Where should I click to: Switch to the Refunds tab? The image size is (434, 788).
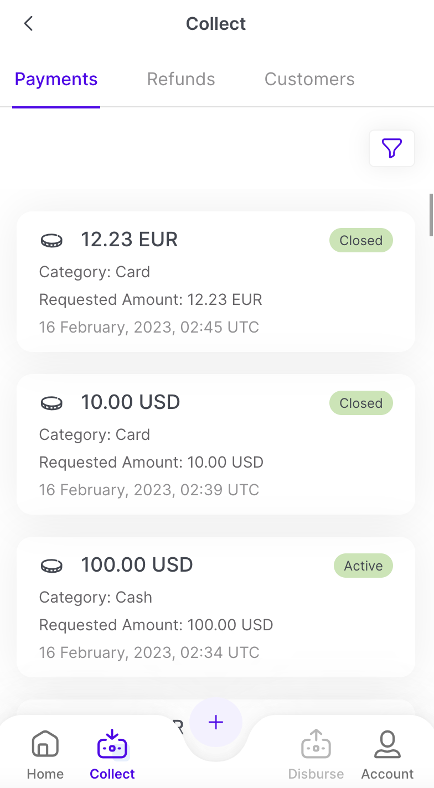point(181,79)
